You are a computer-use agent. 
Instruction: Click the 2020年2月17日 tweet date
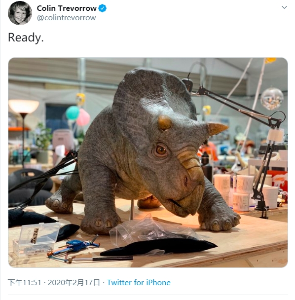click(74, 282)
